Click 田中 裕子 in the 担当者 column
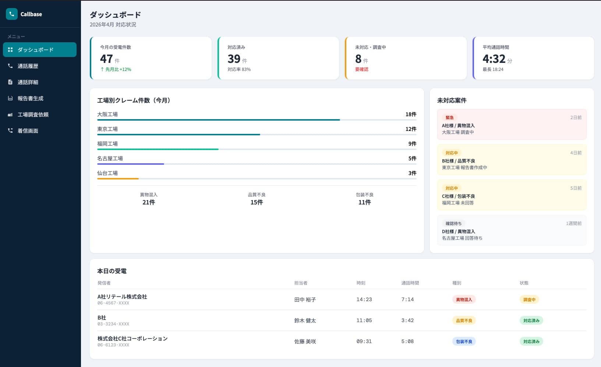Screen dimensions: 601x367 [x=305, y=300]
